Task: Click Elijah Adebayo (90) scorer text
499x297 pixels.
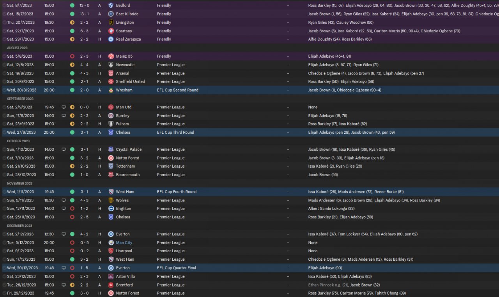Action: (325, 268)
